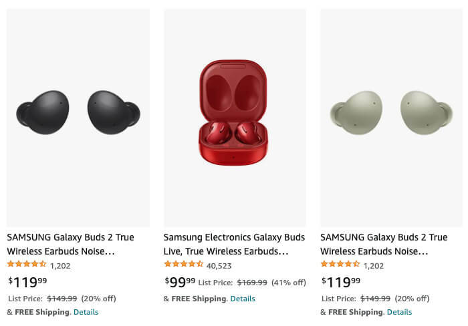Click the $119.99 price of black Buds 2

27,282
